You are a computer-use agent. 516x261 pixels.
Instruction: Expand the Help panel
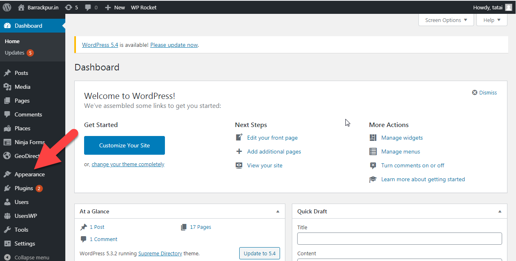(492, 20)
